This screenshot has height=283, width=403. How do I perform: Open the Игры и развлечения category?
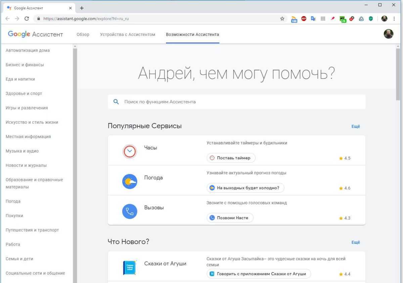tap(27, 108)
